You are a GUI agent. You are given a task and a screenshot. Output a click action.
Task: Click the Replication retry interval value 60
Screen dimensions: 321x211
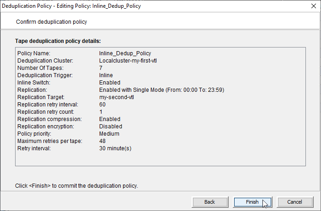pos(102,105)
